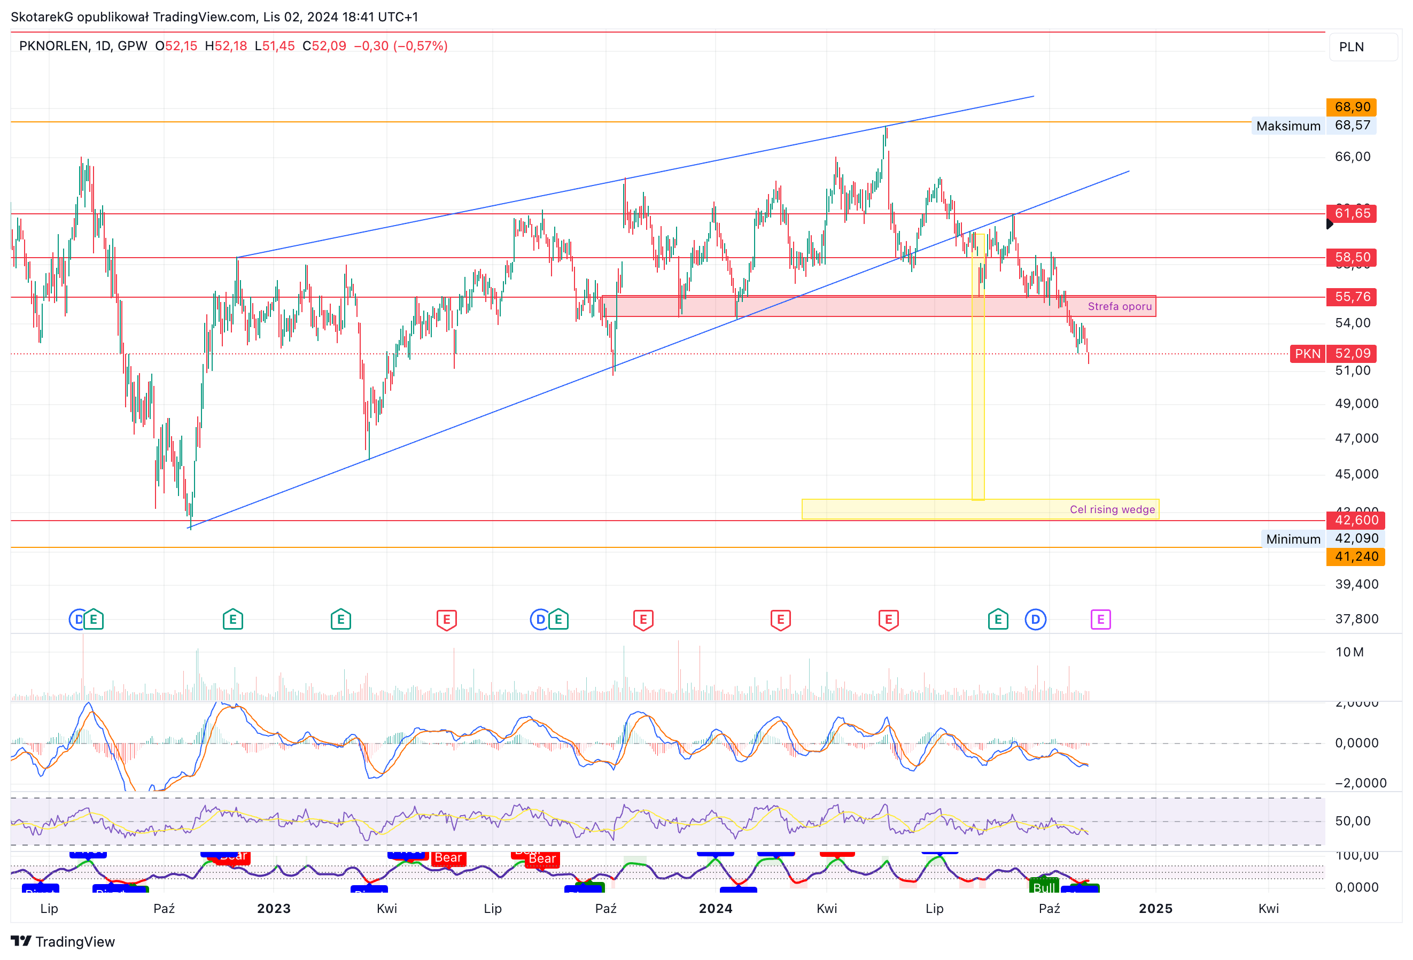1413x960 pixels.
Task: Click the red 42,600 level tag
Action: 1355,520
